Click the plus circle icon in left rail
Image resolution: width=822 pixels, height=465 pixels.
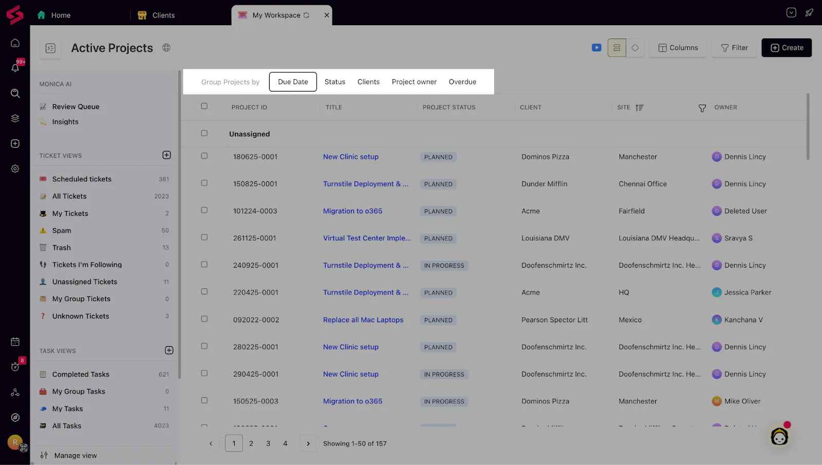coord(15,143)
